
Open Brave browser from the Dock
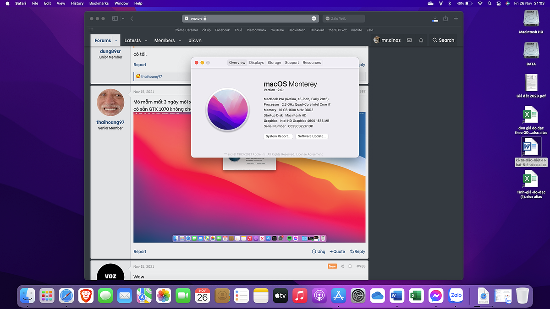(x=86, y=296)
